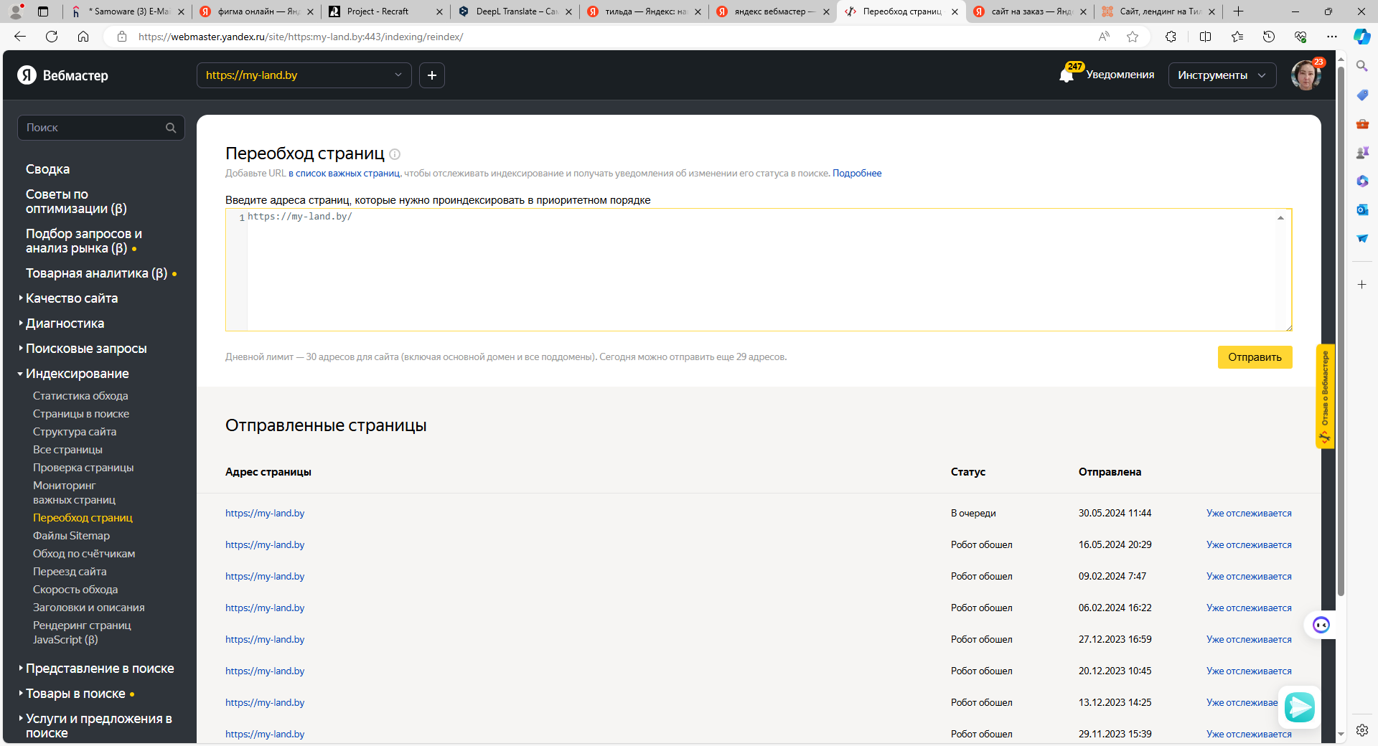The height and width of the screenshot is (746, 1378).
Task: Expand Качество сайта section
Action: (72, 298)
